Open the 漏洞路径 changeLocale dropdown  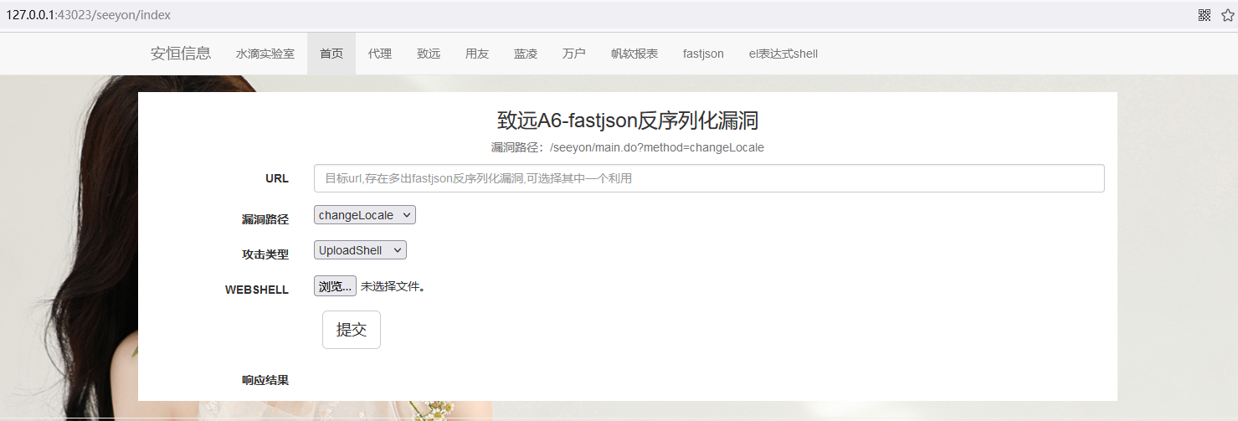(x=365, y=215)
